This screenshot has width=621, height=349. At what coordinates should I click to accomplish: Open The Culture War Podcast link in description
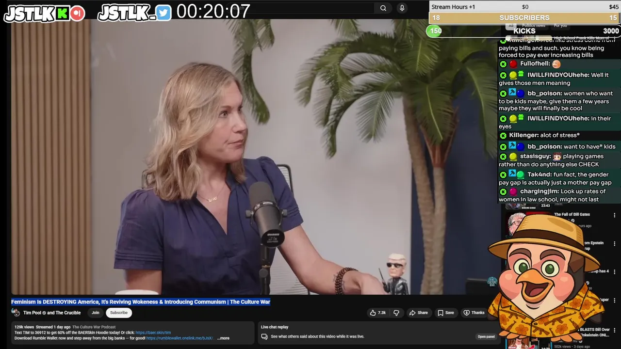(94, 327)
